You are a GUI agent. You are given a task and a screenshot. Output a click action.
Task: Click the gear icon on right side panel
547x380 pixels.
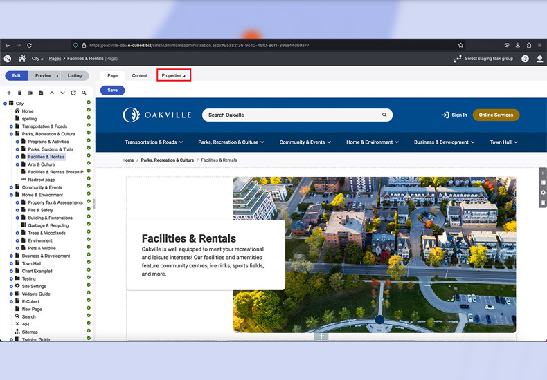click(x=543, y=193)
